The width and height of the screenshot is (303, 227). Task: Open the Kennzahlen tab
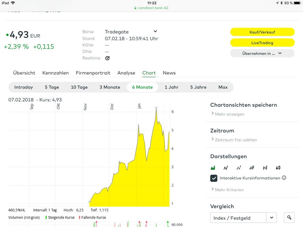(56, 73)
